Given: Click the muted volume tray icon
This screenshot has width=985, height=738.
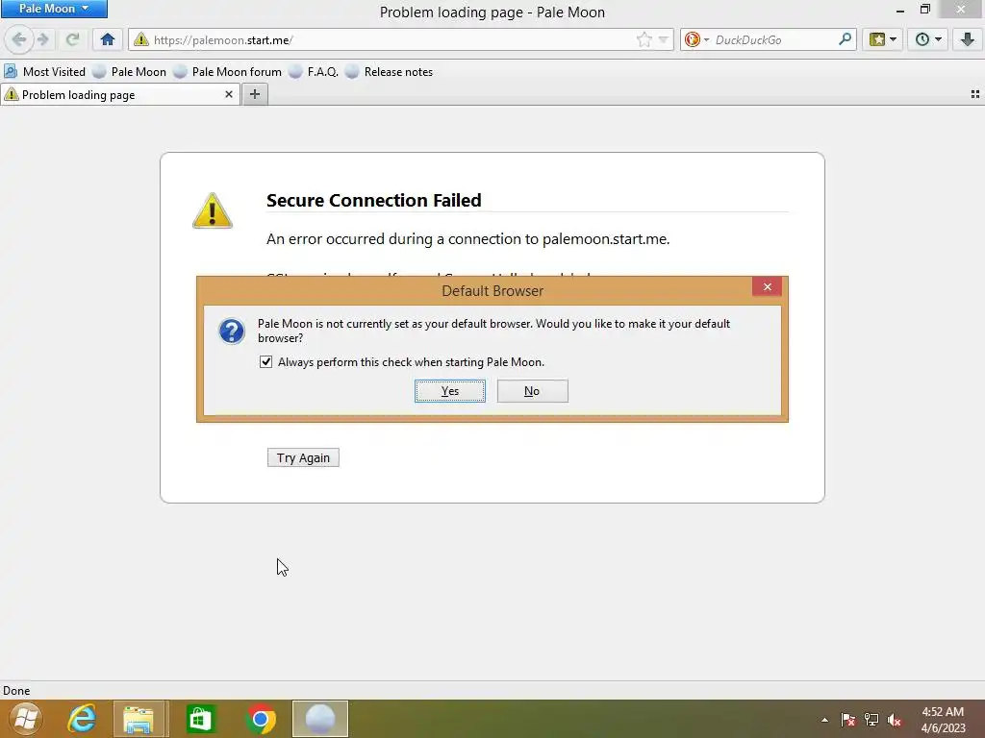Looking at the screenshot, I should click(895, 720).
